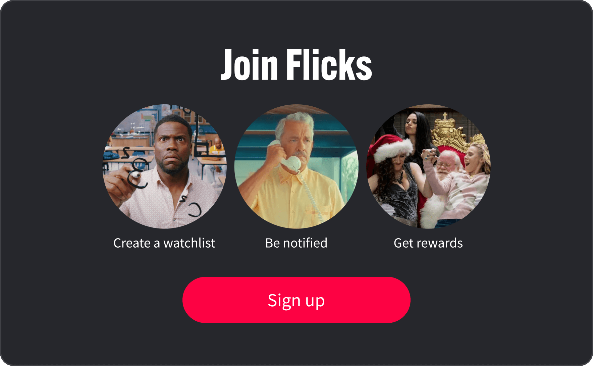Open the Create a watchlist circular image
The height and width of the screenshot is (366, 593).
(164, 166)
